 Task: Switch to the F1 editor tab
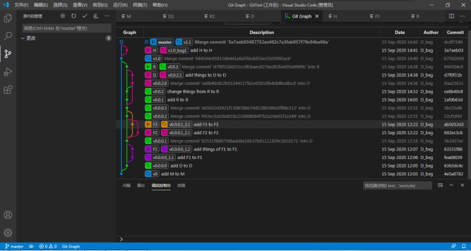pos(385,16)
